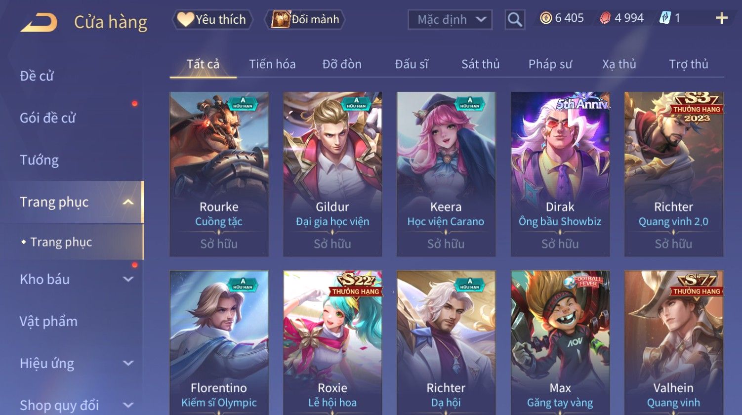Switch to the Sát thủ tab

pyautogui.click(x=480, y=64)
